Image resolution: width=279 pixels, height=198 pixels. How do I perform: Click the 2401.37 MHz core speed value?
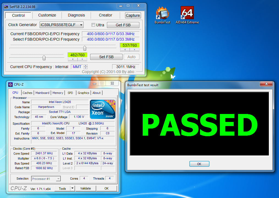[44, 153]
